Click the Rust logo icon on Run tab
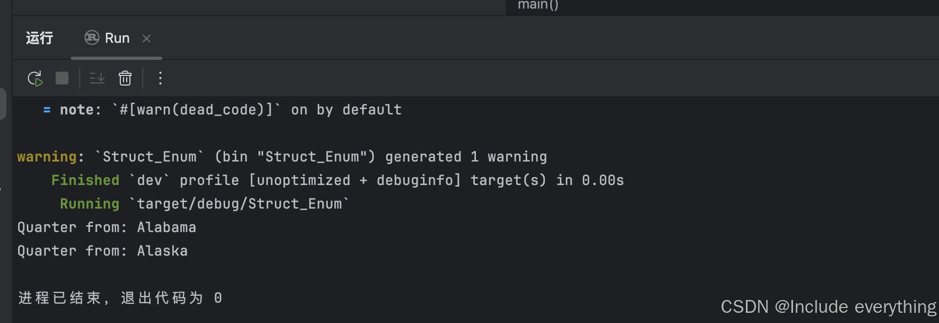This screenshot has width=939, height=323. (x=92, y=38)
